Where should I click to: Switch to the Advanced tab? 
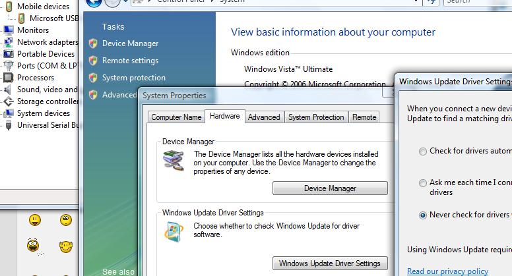pos(264,117)
